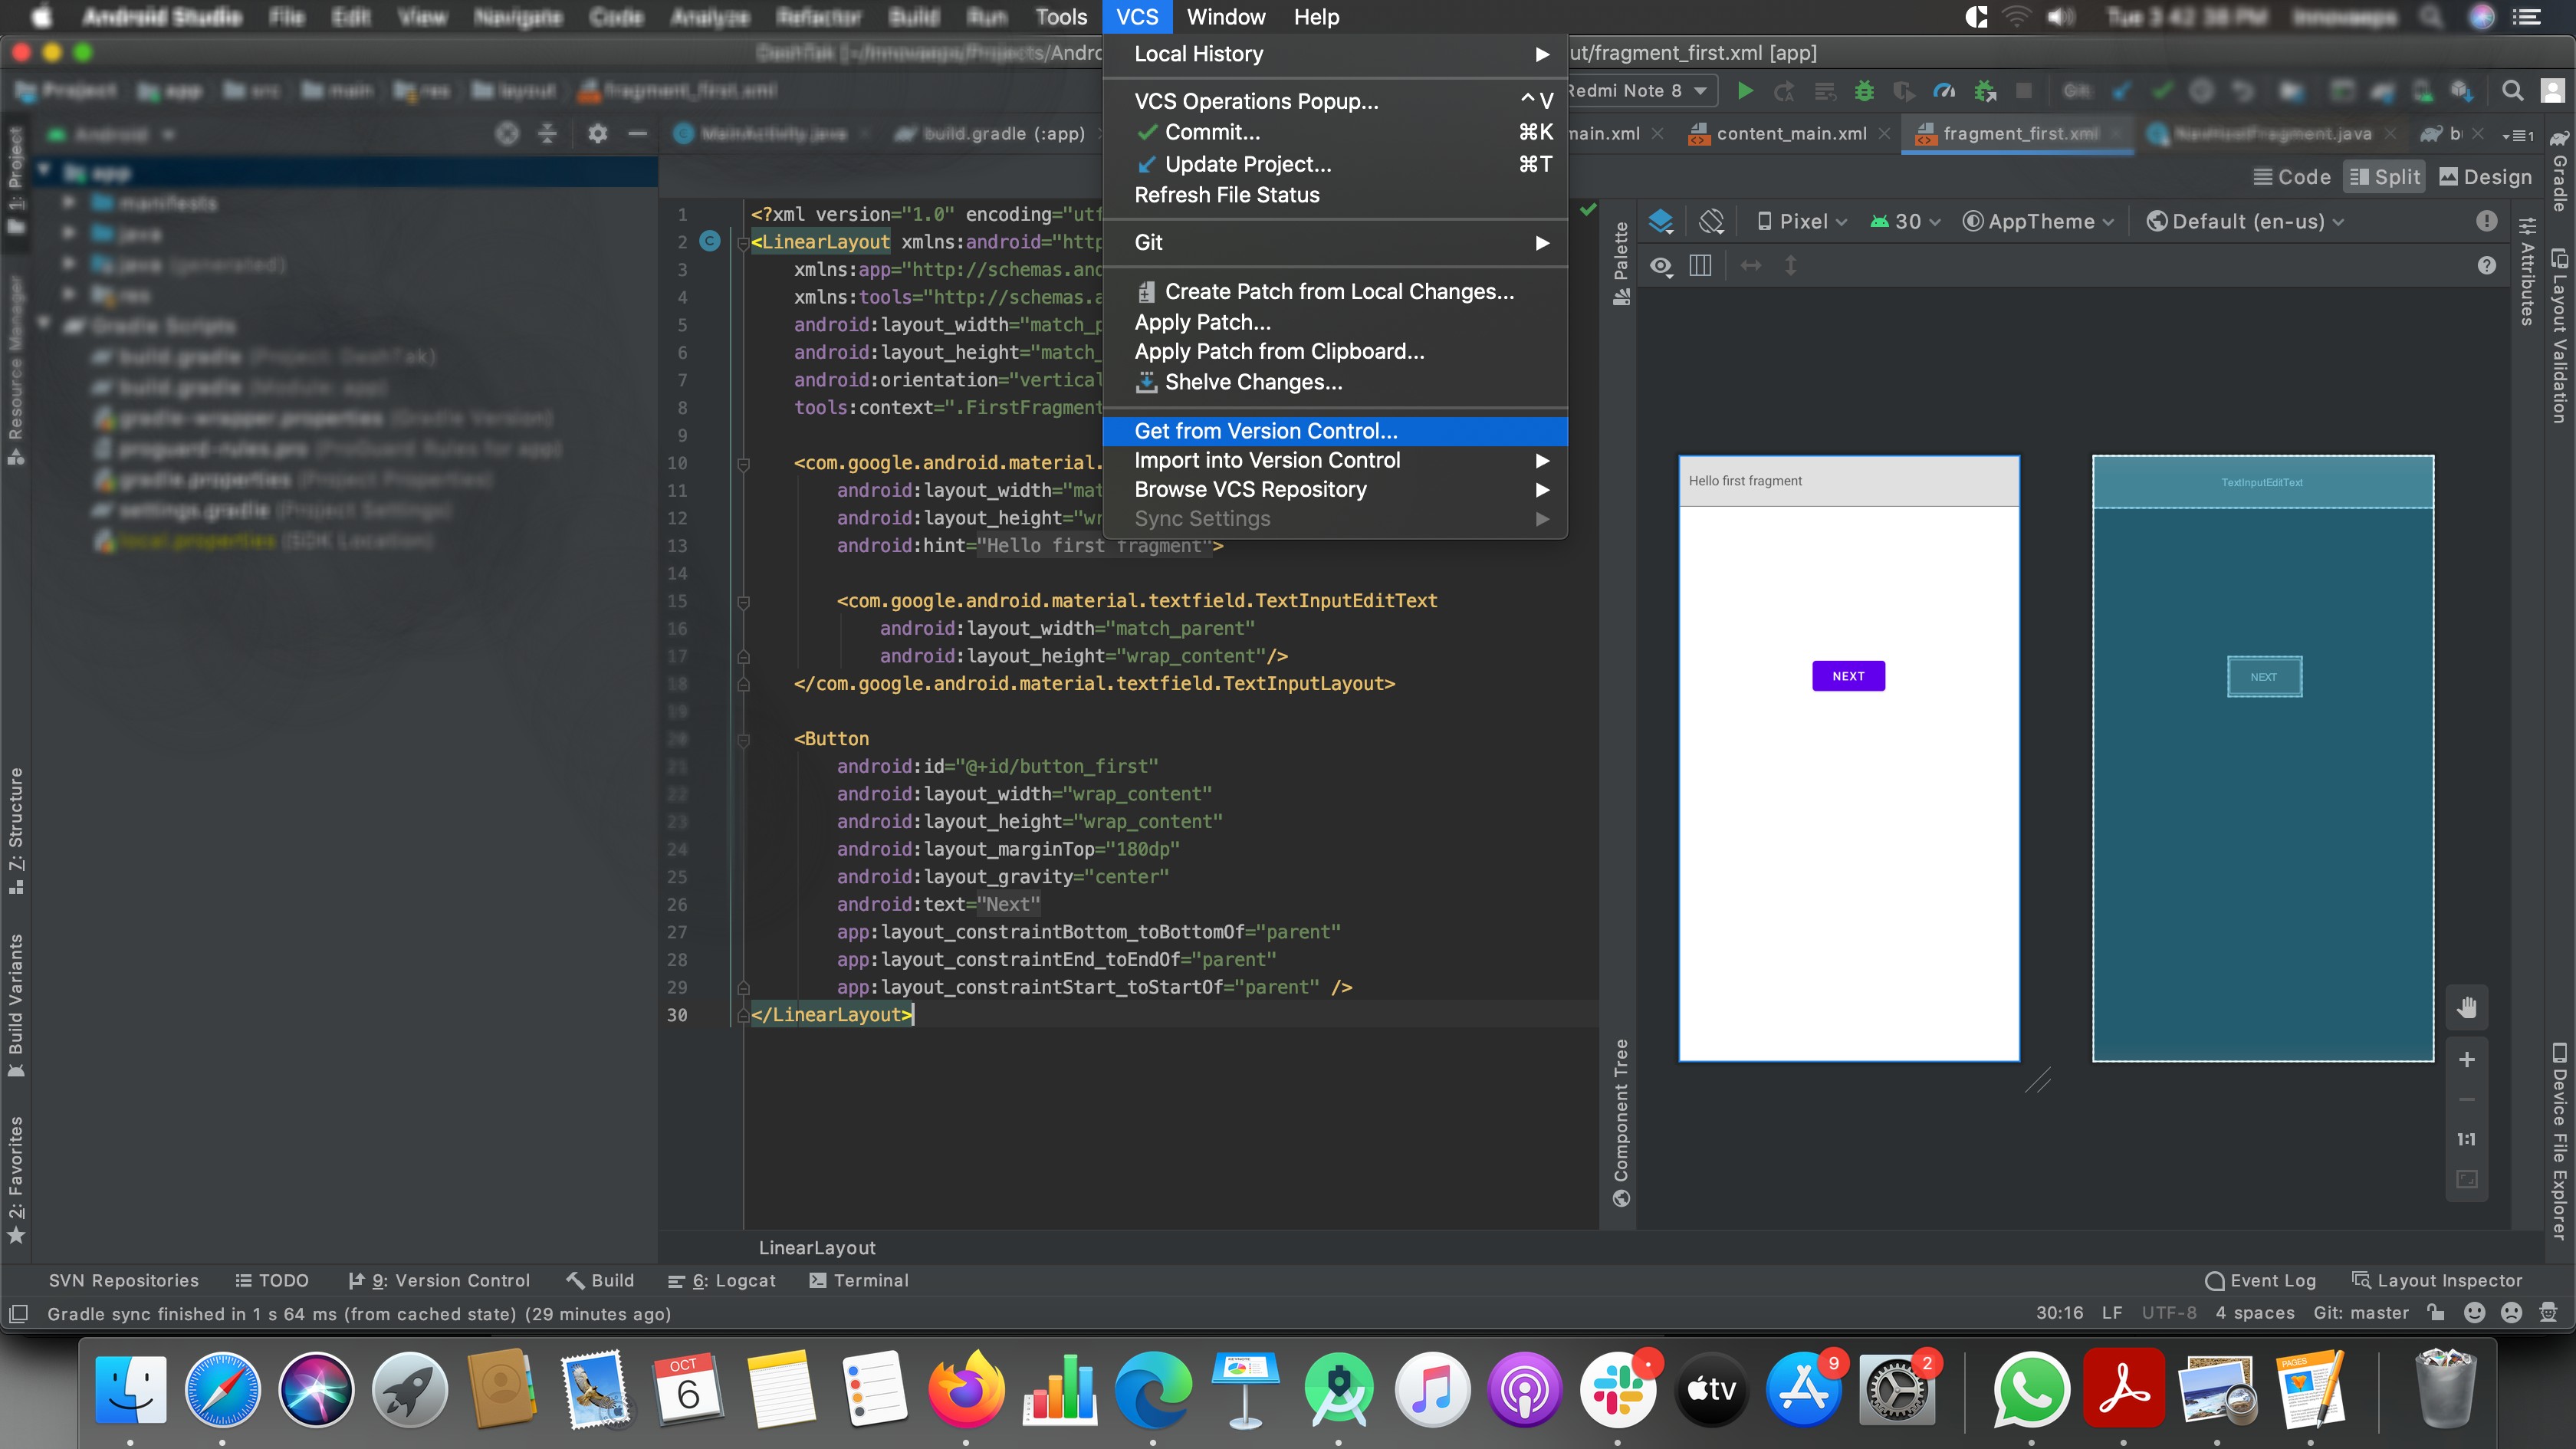Open the Default (en-us) locale dropdown
2576x1449 pixels.
point(2245,221)
